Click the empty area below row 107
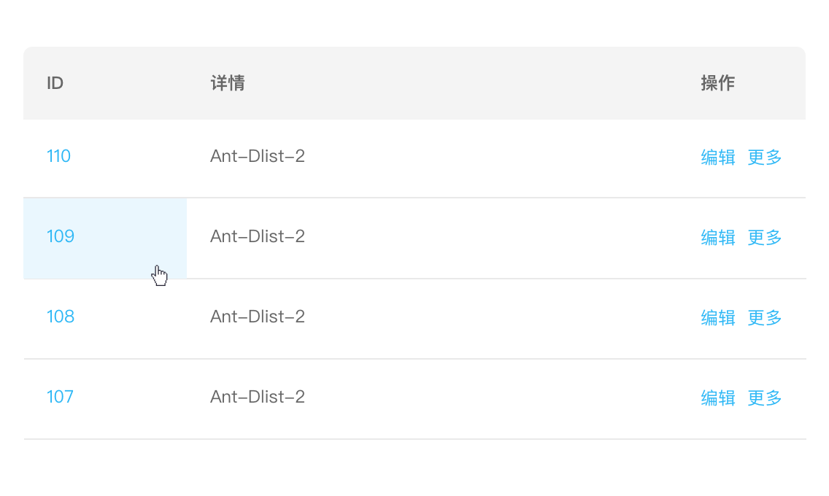This screenshot has width=829, height=496. (x=415, y=465)
